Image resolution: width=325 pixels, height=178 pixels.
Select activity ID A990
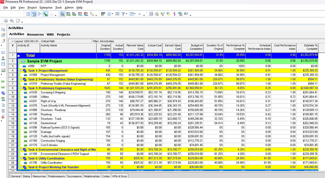click(31, 66)
